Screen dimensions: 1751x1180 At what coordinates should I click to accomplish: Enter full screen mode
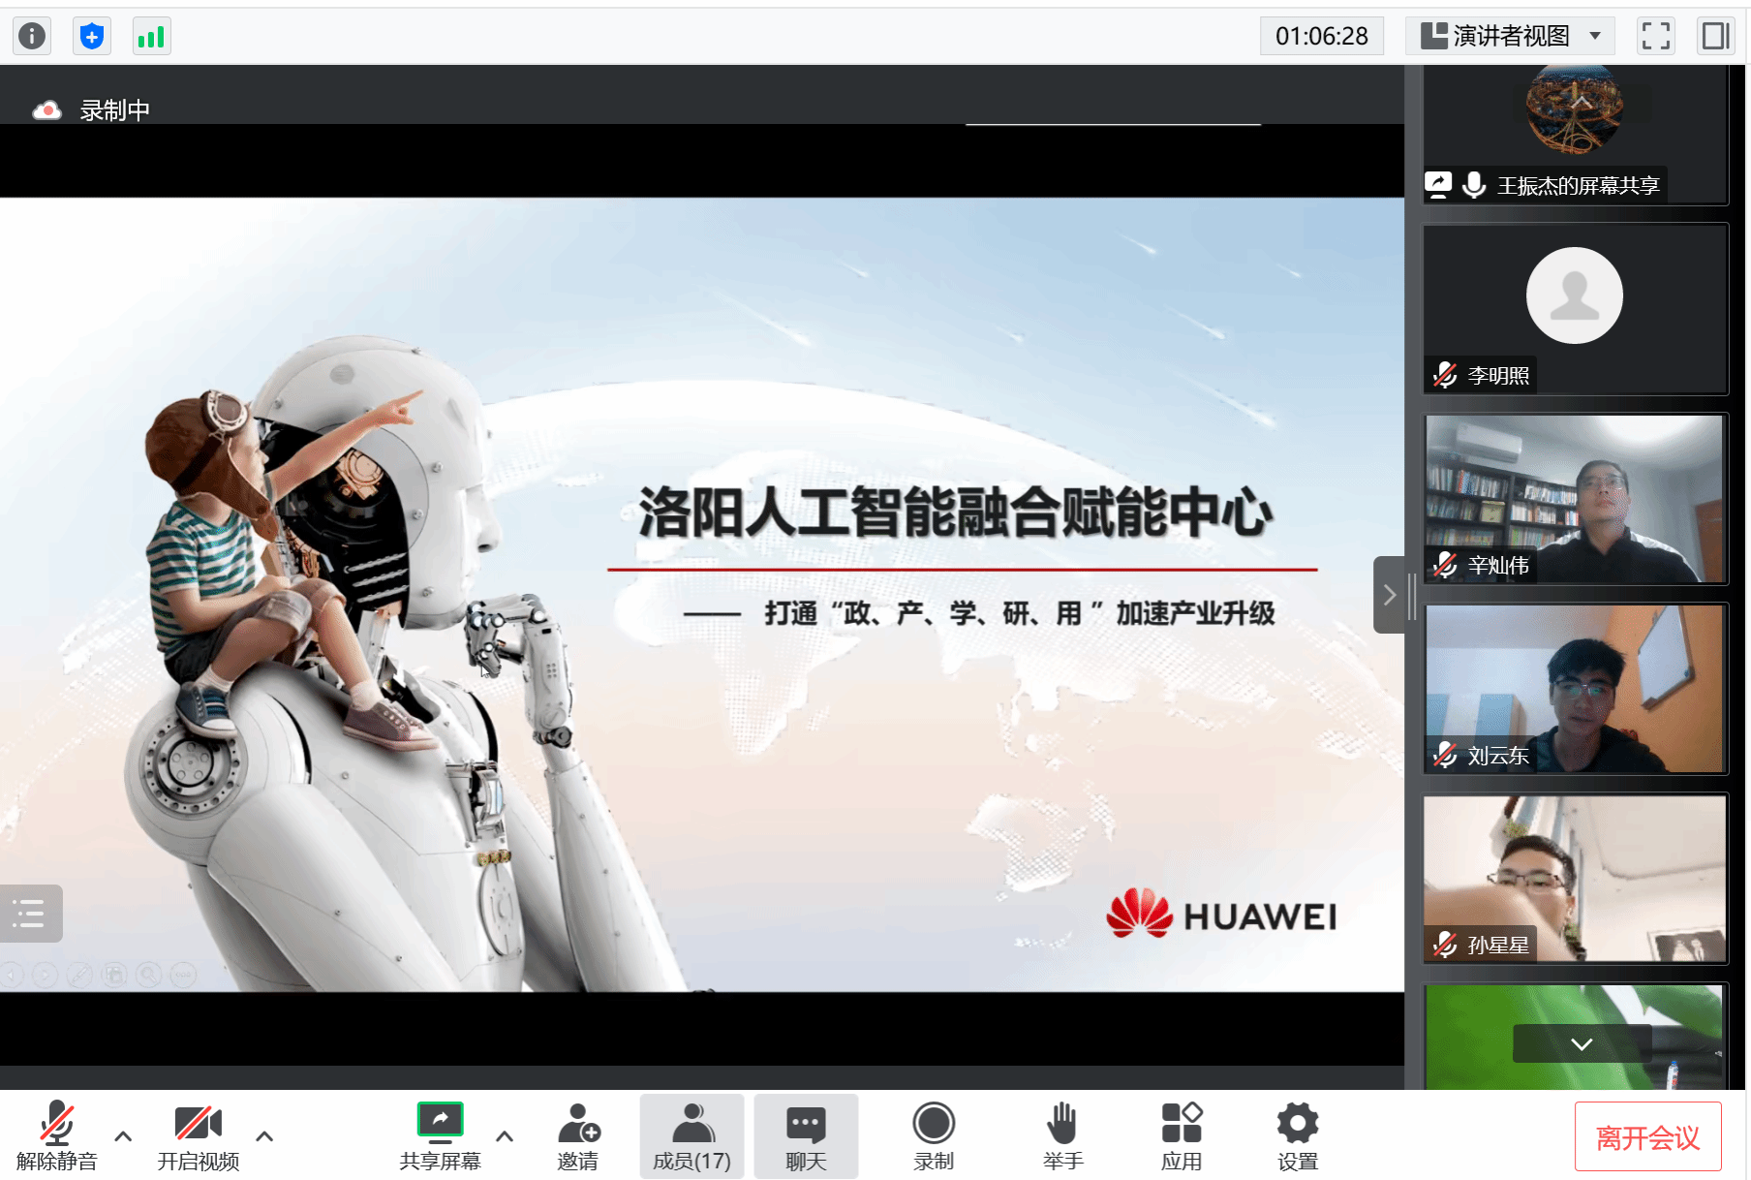pyautogui.click(x=1656, y=36)
